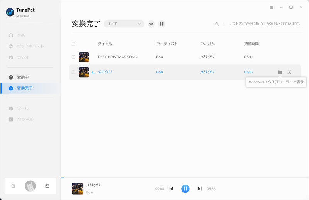Pause the playing track
The width and height of the screenshot is (309, 200).
pos(185,189)
